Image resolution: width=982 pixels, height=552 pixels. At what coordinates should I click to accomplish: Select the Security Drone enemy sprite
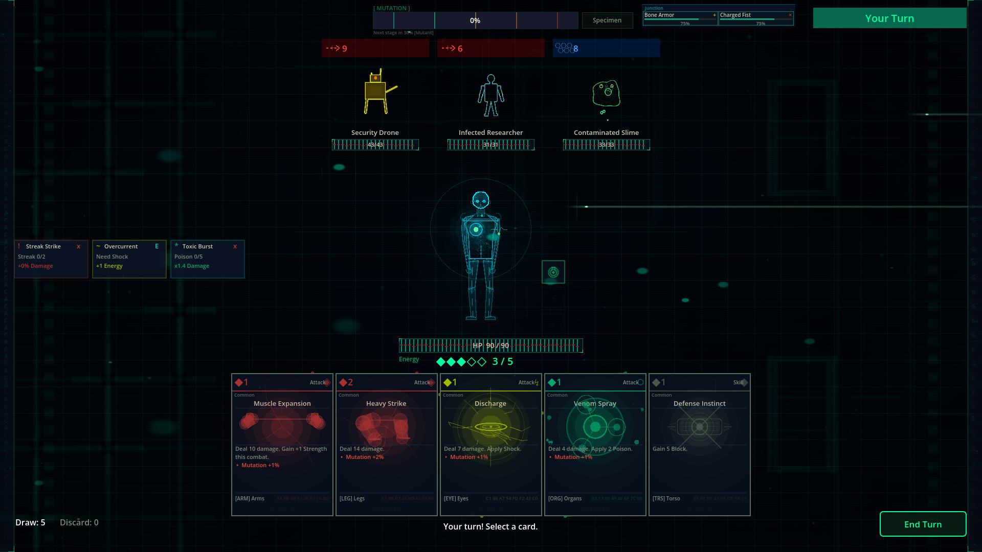click(x=375, y=92)
